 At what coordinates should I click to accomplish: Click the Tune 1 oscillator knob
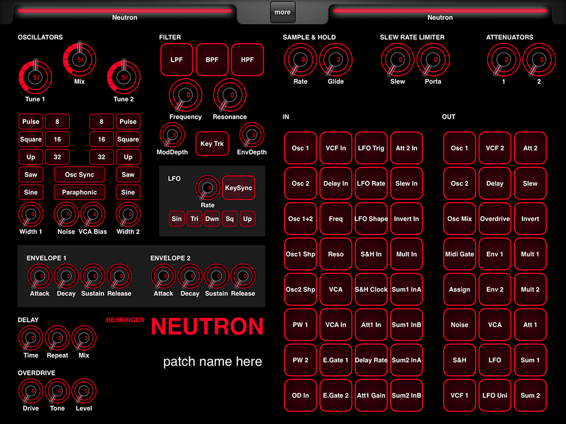35,77
